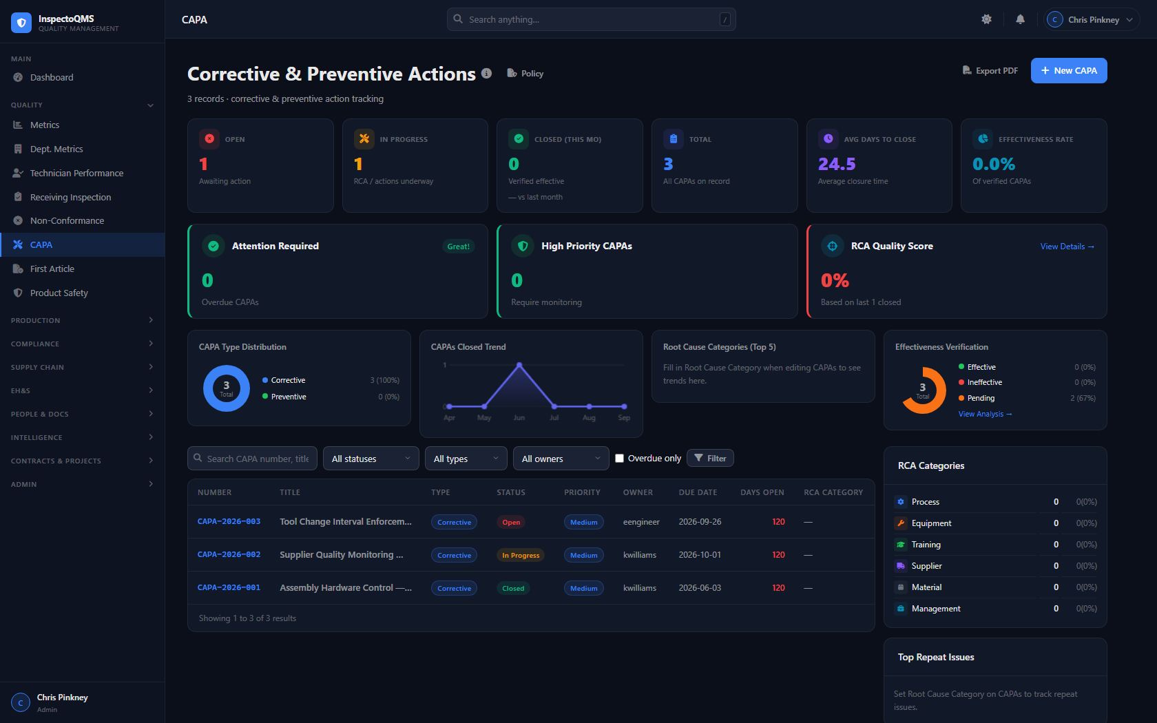Viewport: 1157px width, 723px height.
Task: Click Export PDF button
Action: [x=990, y=70]
